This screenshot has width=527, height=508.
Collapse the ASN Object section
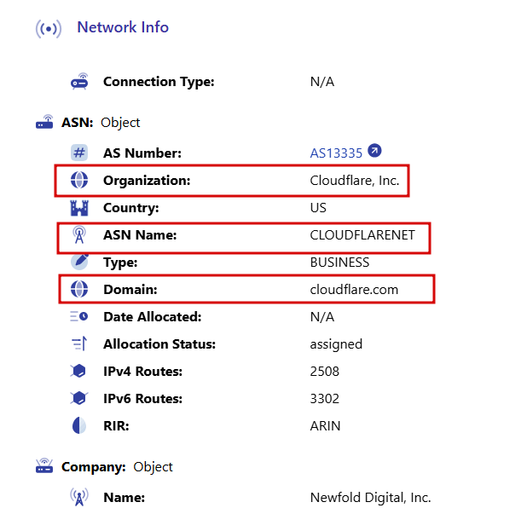point(87,122)
